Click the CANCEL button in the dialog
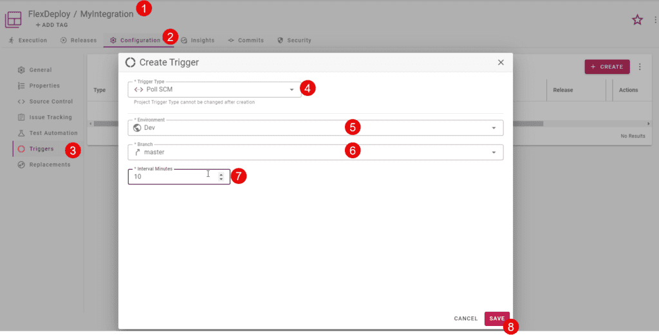The width and height of the screenshot is (659, 335). 466,319
